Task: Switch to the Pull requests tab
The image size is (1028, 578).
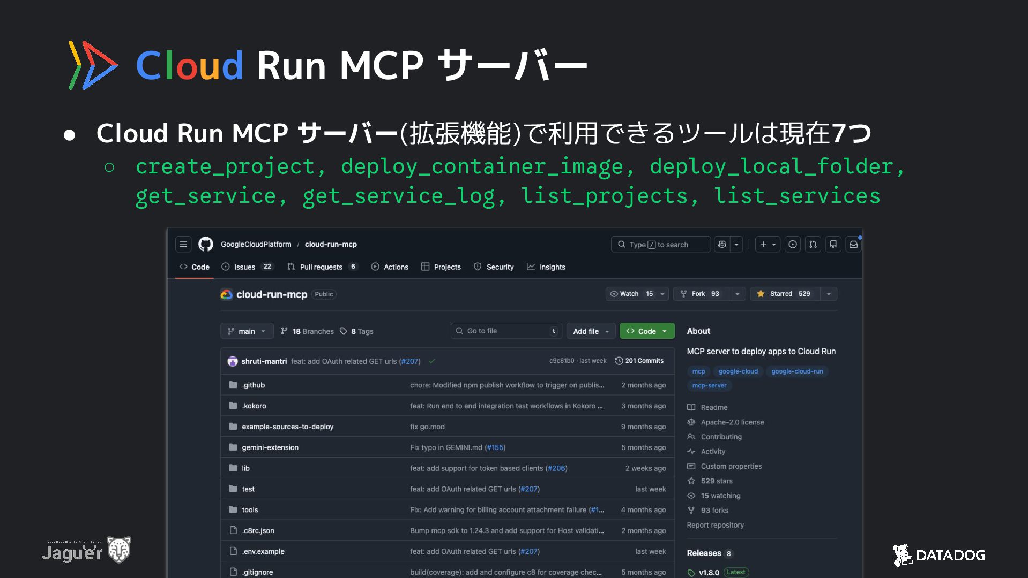Action: coord(321,267)
